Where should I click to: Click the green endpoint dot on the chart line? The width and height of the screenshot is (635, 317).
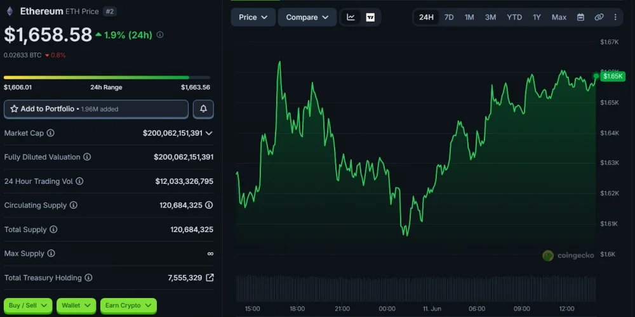coord(596,76)
